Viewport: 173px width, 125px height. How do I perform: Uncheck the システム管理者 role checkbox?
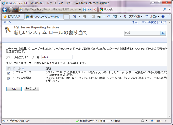[9, 79]
